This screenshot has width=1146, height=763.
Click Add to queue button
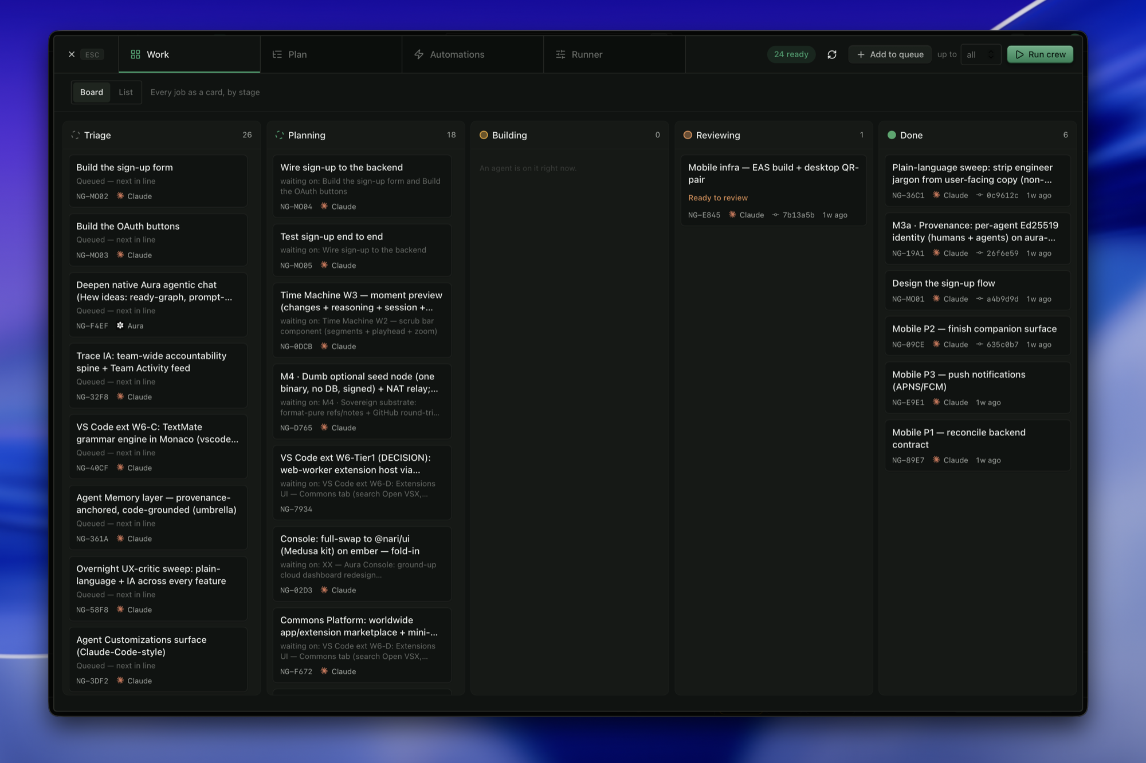(x=890, y=54)
